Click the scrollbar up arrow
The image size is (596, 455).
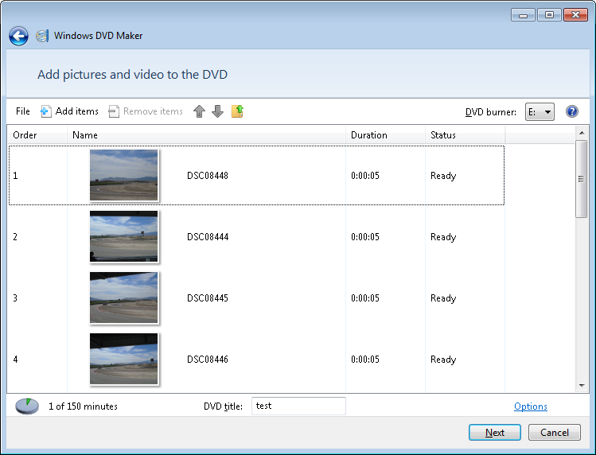pos(582,133)
